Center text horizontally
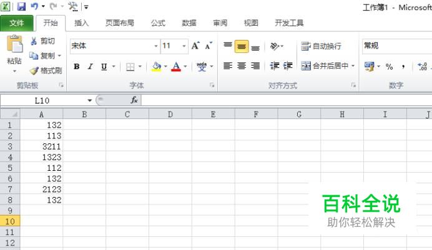 tap(242, 66)
